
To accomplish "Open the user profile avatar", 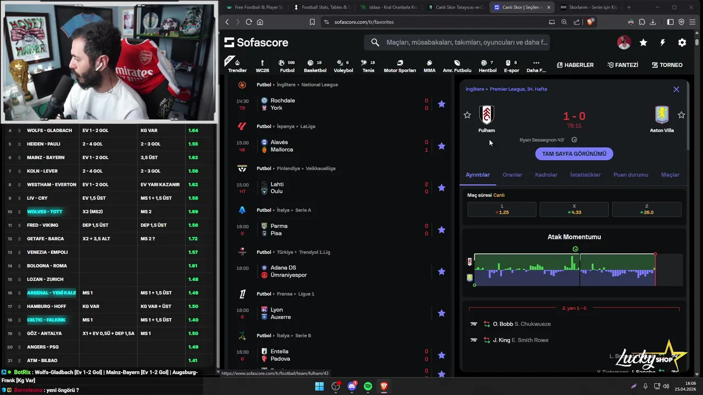I will coord(624,42).
